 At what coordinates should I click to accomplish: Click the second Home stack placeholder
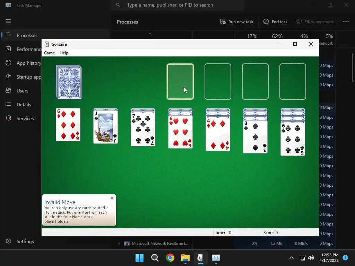(x=218, y=81)
